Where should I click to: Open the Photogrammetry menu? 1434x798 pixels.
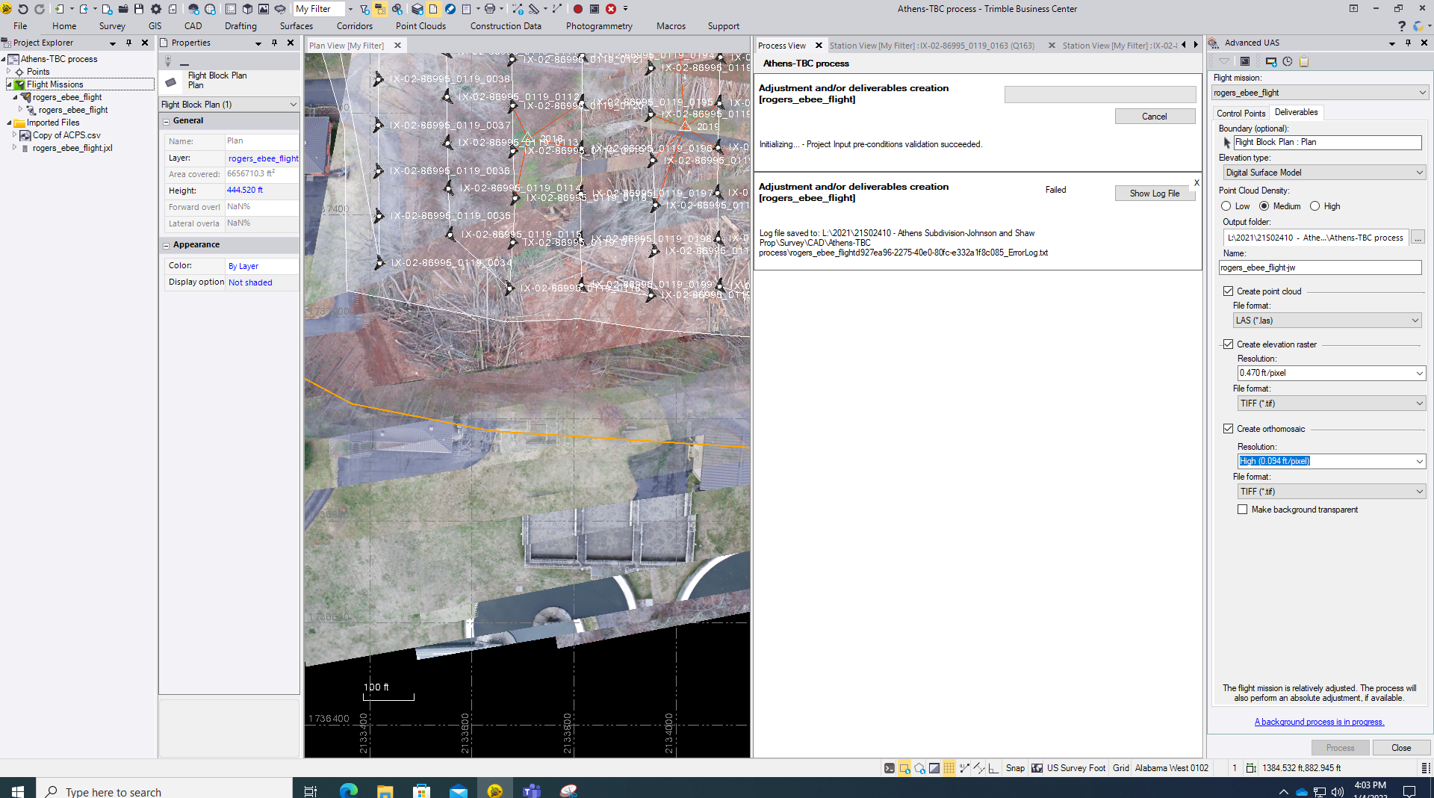click(598, 26)
